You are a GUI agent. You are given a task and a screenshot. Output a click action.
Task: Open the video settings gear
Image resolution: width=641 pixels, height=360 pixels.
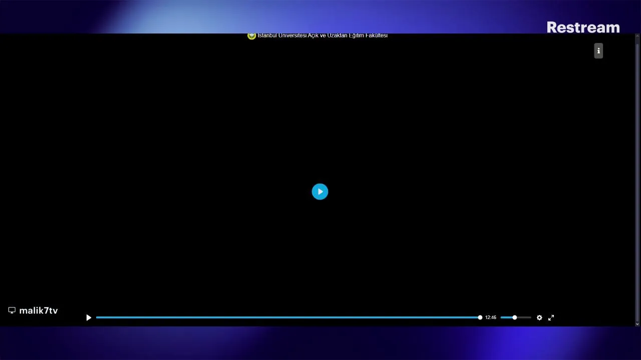coord(539,317)
